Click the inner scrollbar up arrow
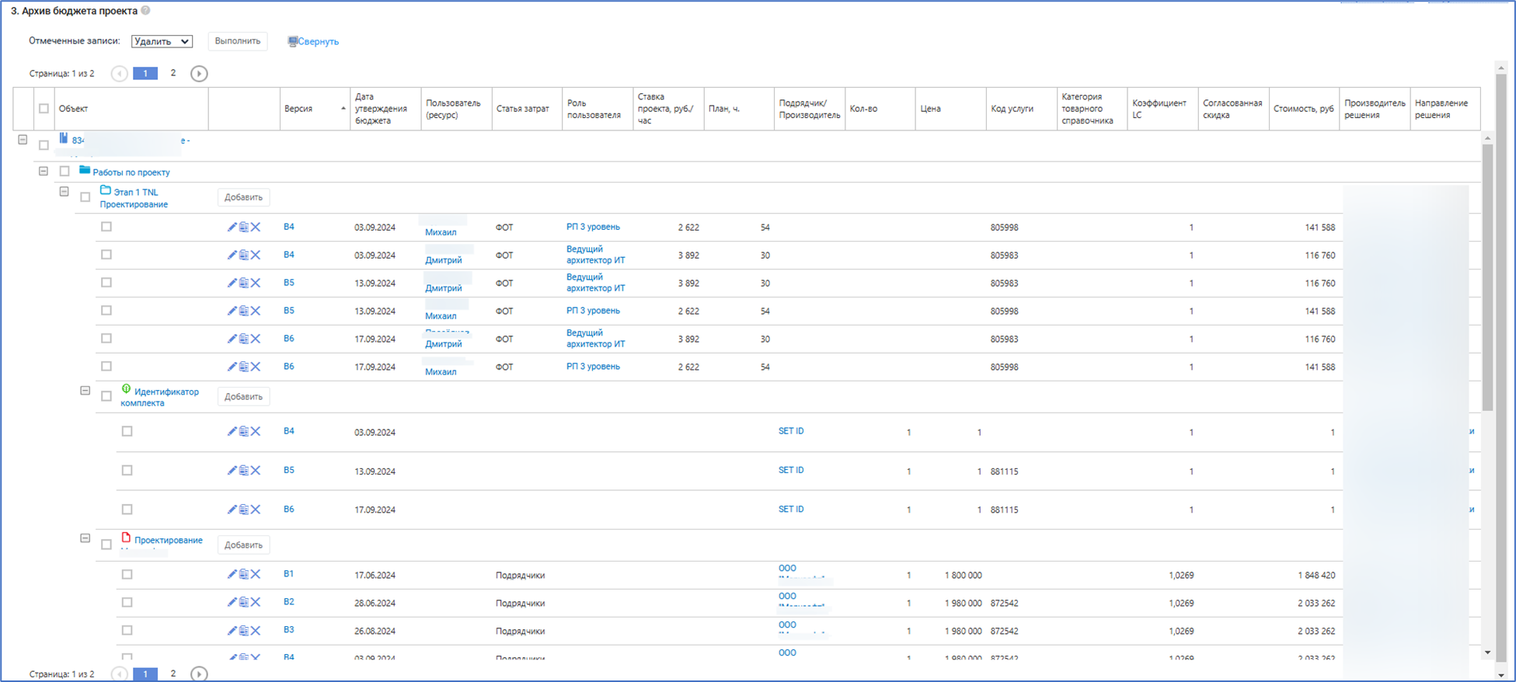Image resolution: width=1516 pixels, height=682 pixels. point(1487,138)
